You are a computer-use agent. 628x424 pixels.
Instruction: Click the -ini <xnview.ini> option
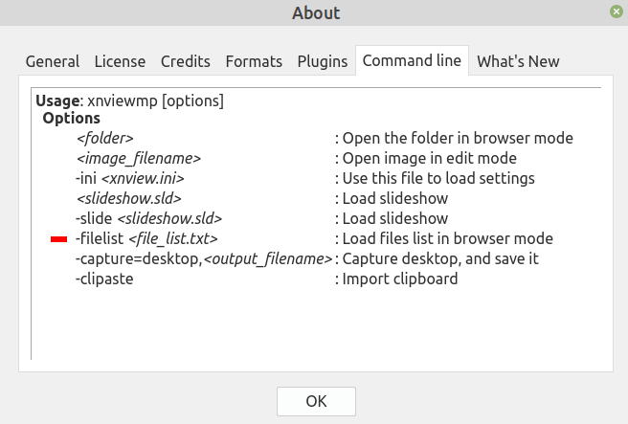(x=129, y=178)
